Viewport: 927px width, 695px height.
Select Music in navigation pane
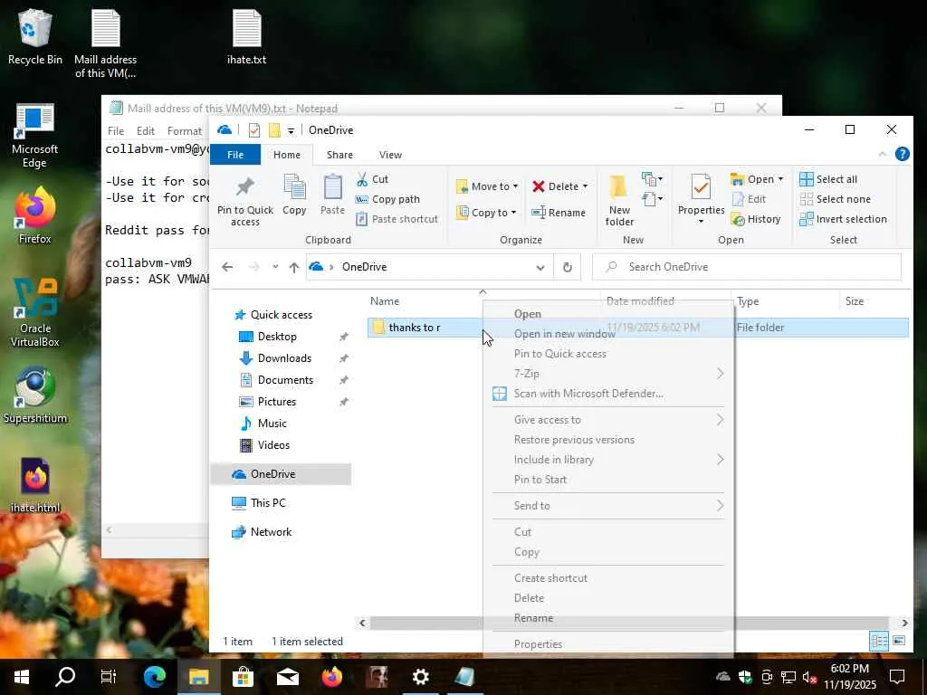[272, 424]
